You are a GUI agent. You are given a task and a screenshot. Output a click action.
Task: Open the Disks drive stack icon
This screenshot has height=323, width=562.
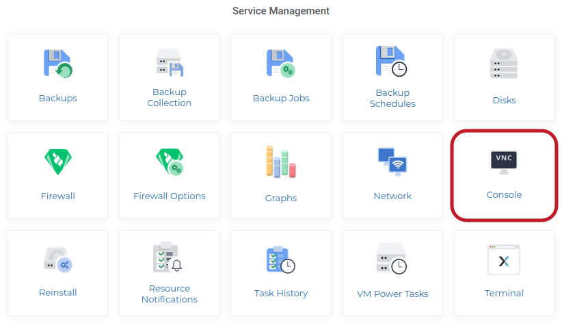[x=504, y=64]
